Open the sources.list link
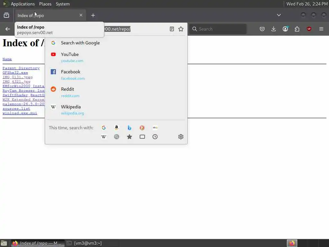 pyautogui.click(x=16, y=109)
